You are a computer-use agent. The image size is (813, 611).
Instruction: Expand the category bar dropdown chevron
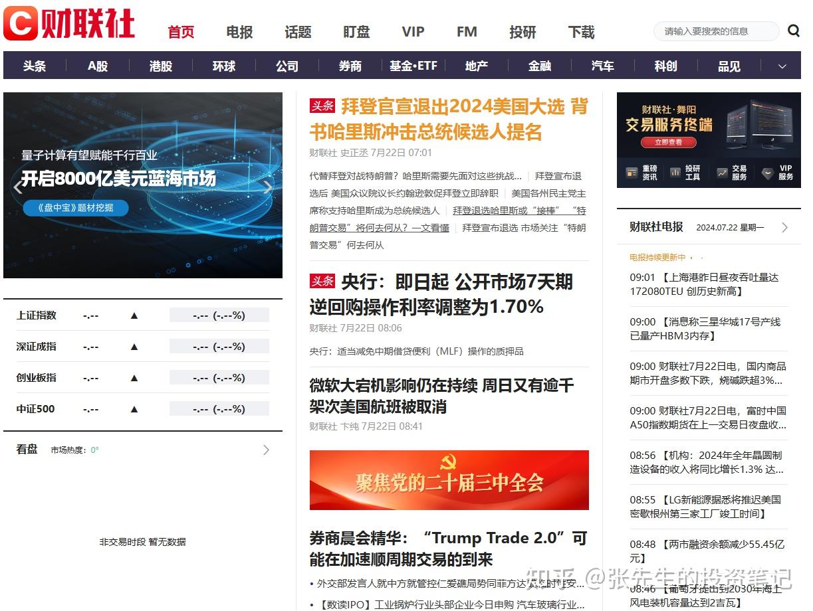[782, 66]
